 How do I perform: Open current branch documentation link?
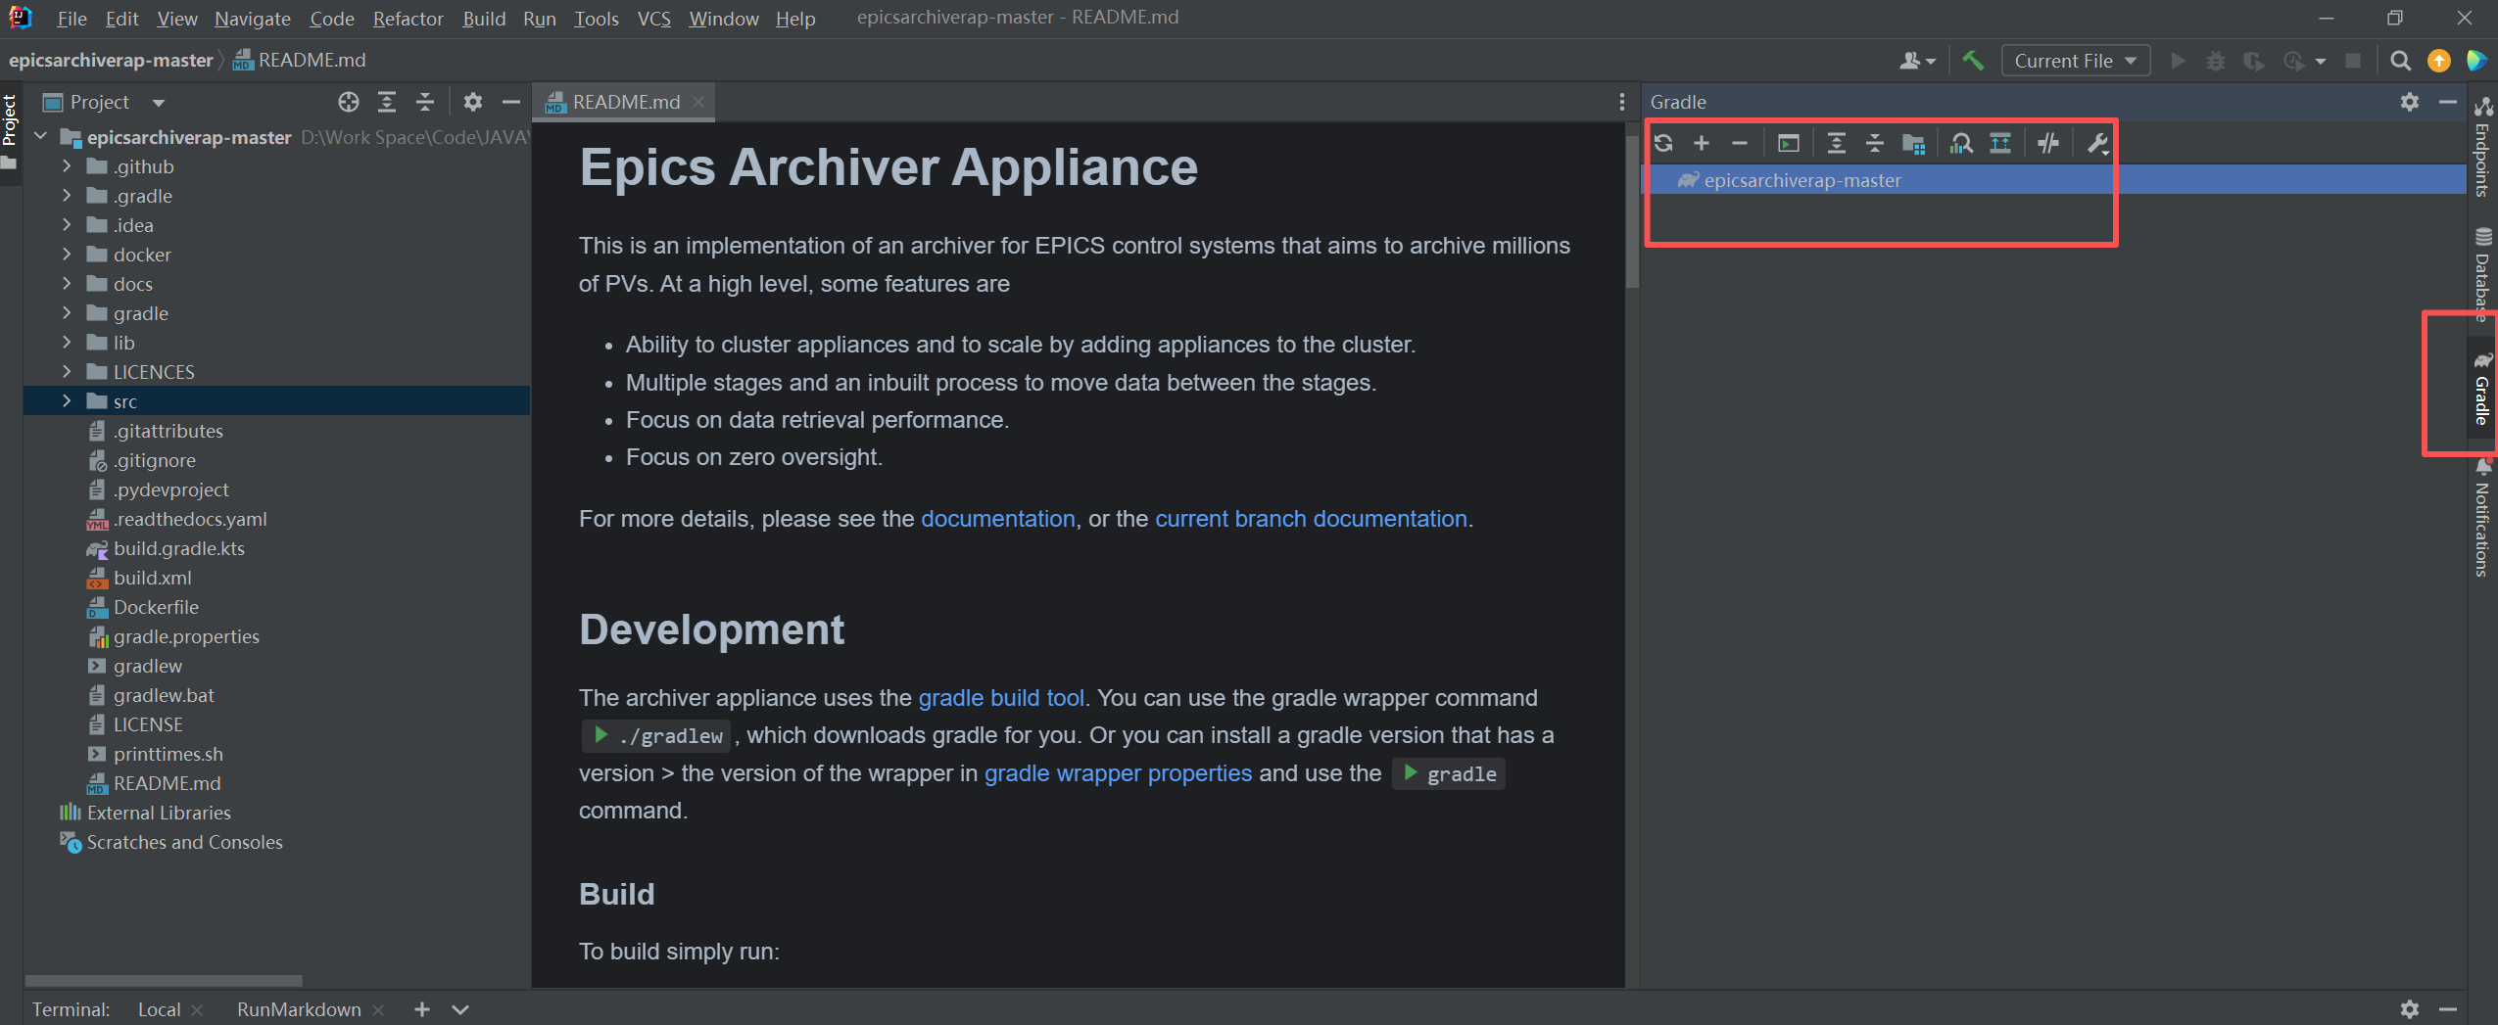(x=1311, y=519)
